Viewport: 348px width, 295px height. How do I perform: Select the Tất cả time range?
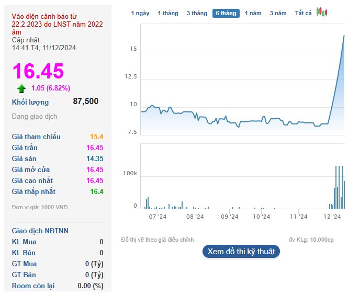click(x=303, y=13)
